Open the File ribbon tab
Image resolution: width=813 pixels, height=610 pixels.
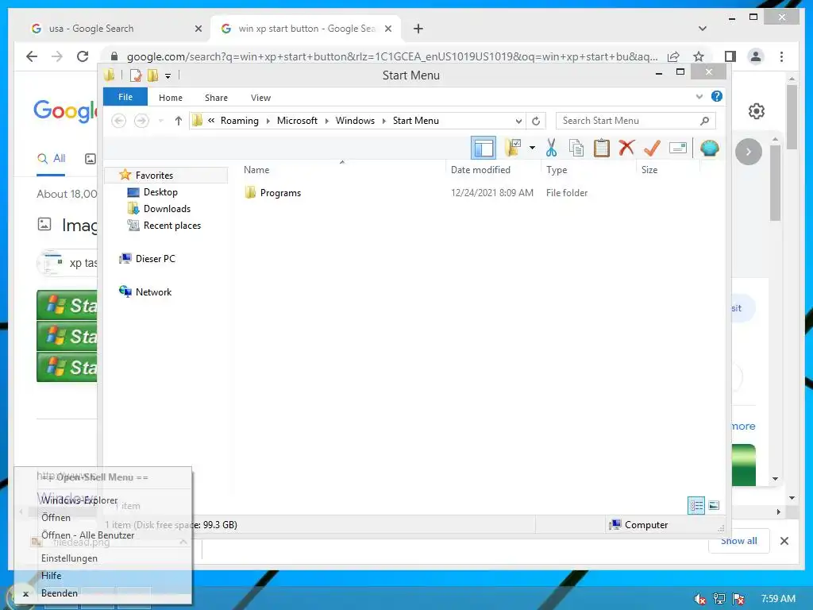[125, 97]
